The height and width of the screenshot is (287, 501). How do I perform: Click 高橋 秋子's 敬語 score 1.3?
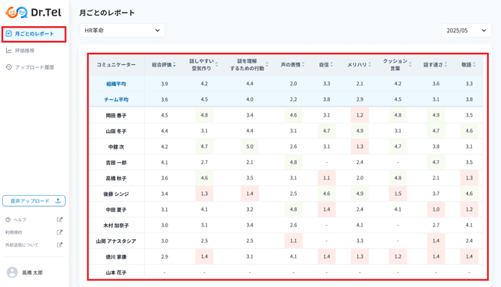[469, 178]
